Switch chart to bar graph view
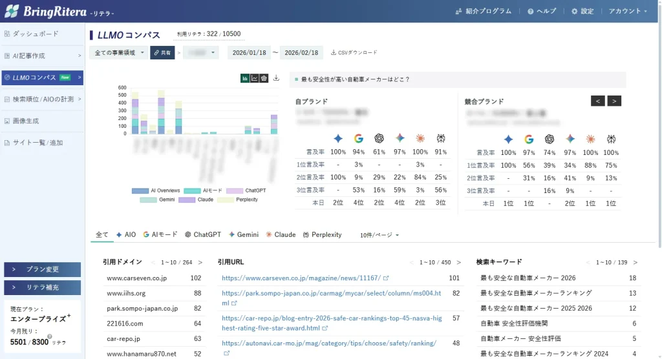 tap(245, 78)
